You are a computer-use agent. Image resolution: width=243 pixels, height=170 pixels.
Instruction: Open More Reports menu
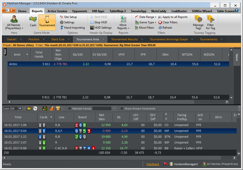(123, 23)
